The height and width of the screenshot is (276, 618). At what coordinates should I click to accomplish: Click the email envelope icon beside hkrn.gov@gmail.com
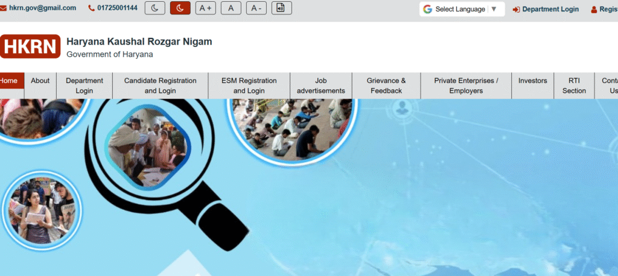[x=3, y=8]
